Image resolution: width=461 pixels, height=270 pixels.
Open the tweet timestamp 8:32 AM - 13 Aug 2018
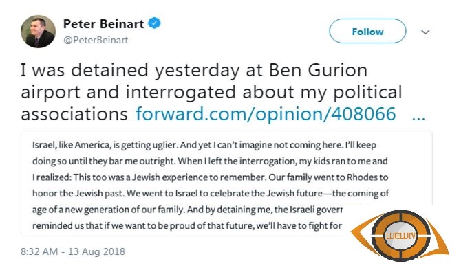pyautogui.click(x=73, y=251)
